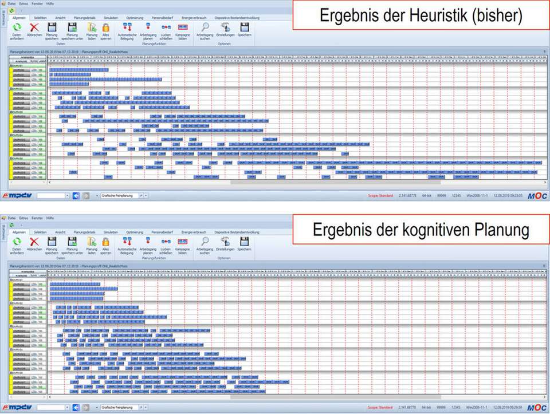Collapse first resource group in lower Gantt
The width and height of the screenshot is (550, 414).
[11, 279]
